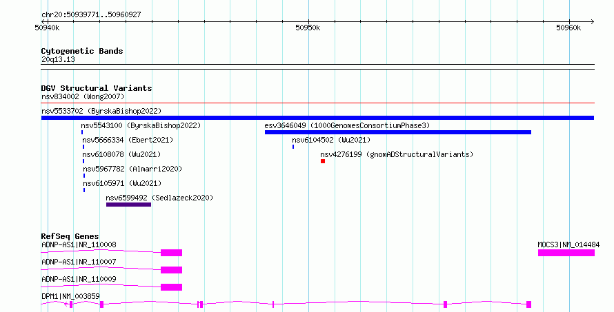Click the 50950k ruler tick label
Image resolution: width=614 pixels, height=312 pixels.
coord(308,28)
